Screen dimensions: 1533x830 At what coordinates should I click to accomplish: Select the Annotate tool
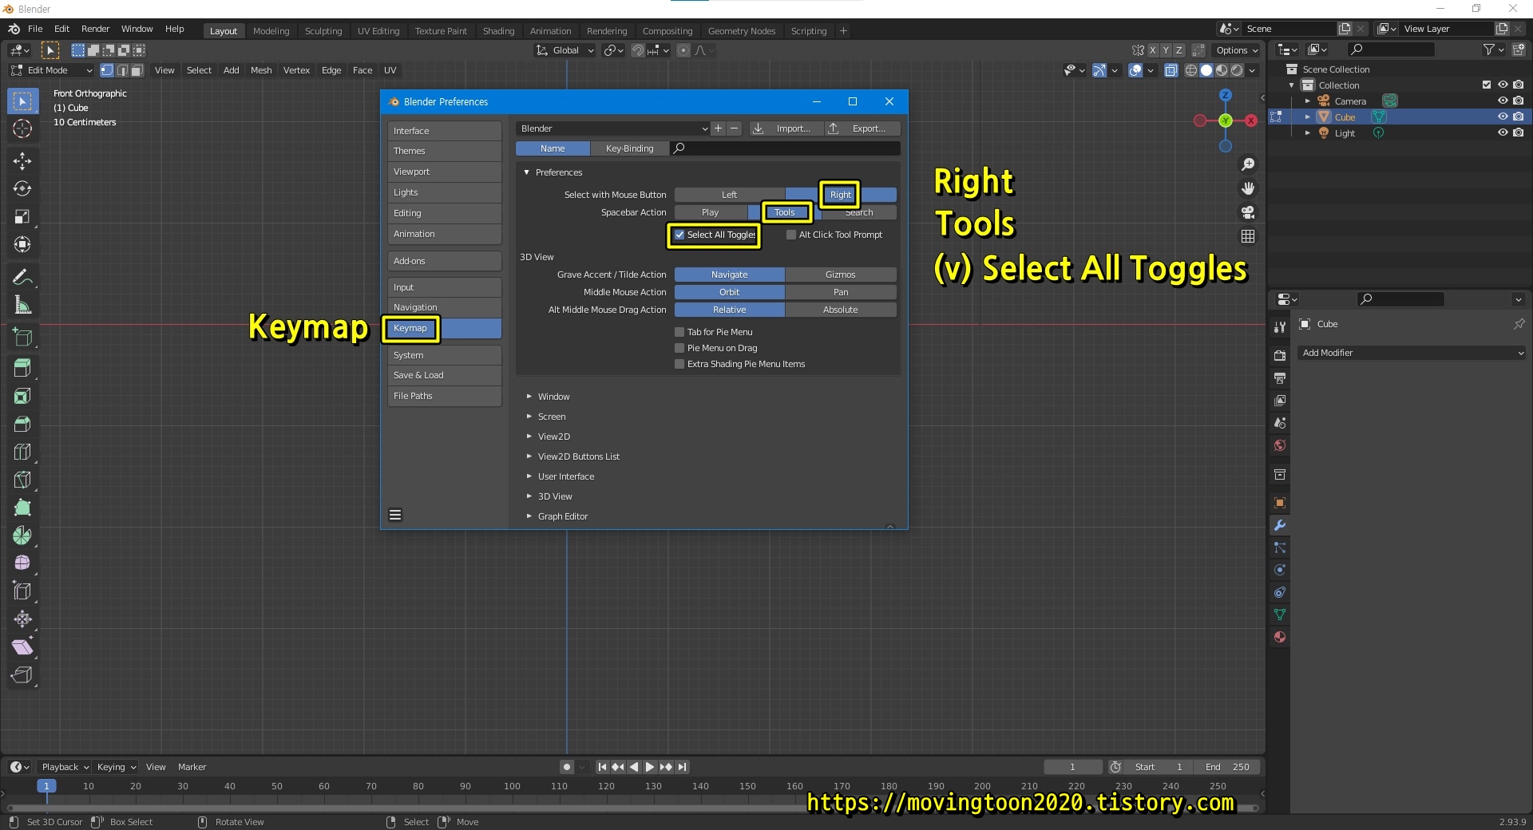click(22, 278)
